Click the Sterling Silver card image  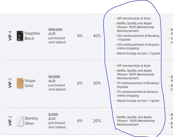click(x=20, y=121)
